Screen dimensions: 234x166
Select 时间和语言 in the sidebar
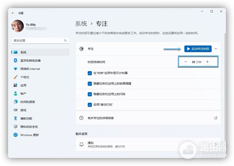pyautogui.click(x=27, y=102)
